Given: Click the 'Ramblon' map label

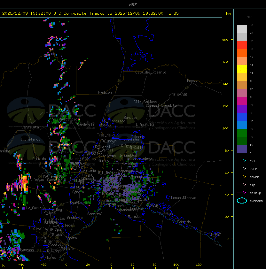Looking at the screenshot, I should click(105, 92).
